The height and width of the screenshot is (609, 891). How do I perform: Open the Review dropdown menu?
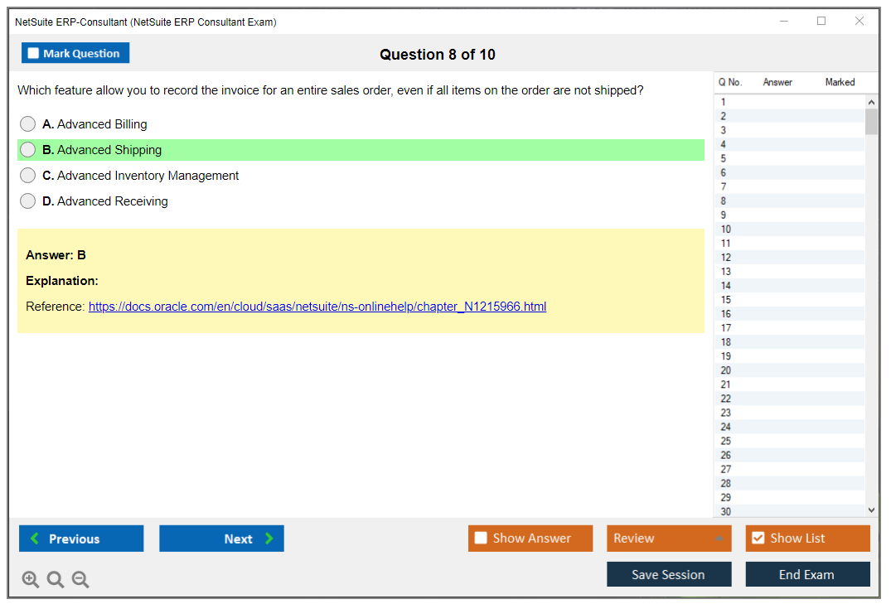669,538
